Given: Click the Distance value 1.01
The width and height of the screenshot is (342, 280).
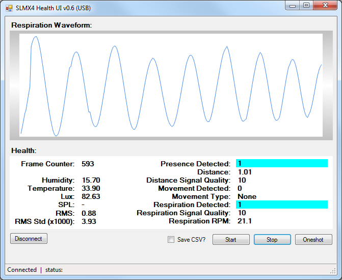Looking at the screenshot, I should pyautogui.click(x=245, y=172).
